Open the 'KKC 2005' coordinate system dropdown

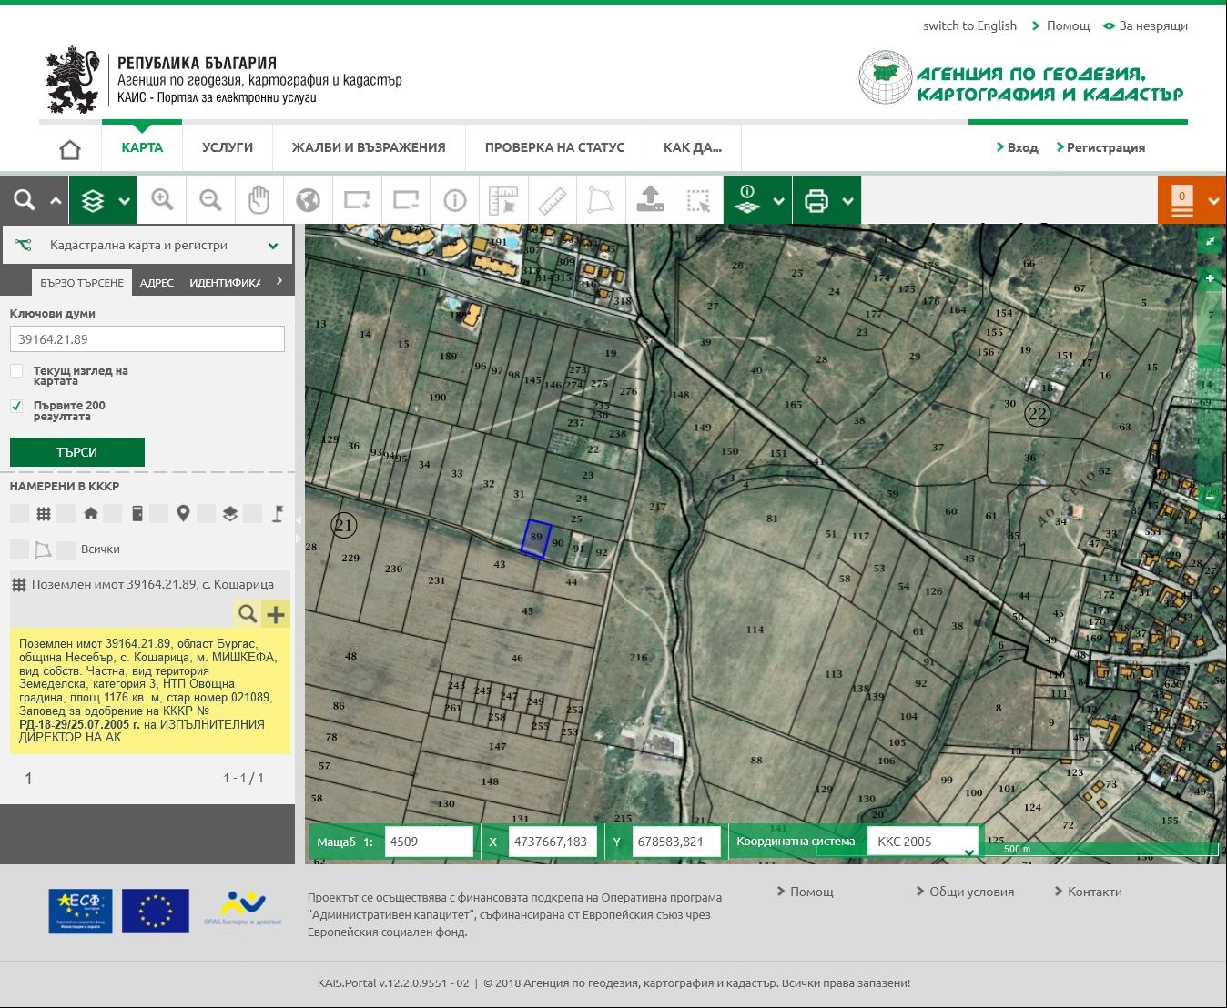[922, 842]
